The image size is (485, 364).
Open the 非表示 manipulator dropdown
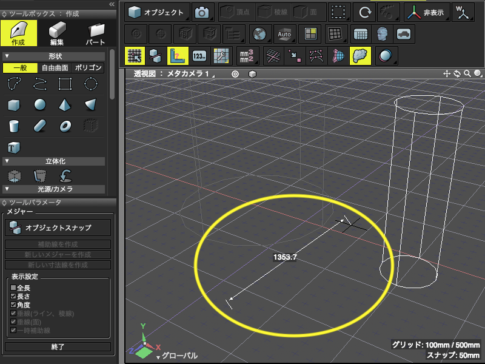point(427,12)
